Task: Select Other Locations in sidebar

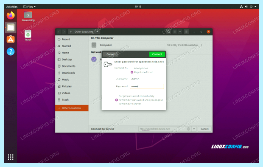Action: click(72, 108)
